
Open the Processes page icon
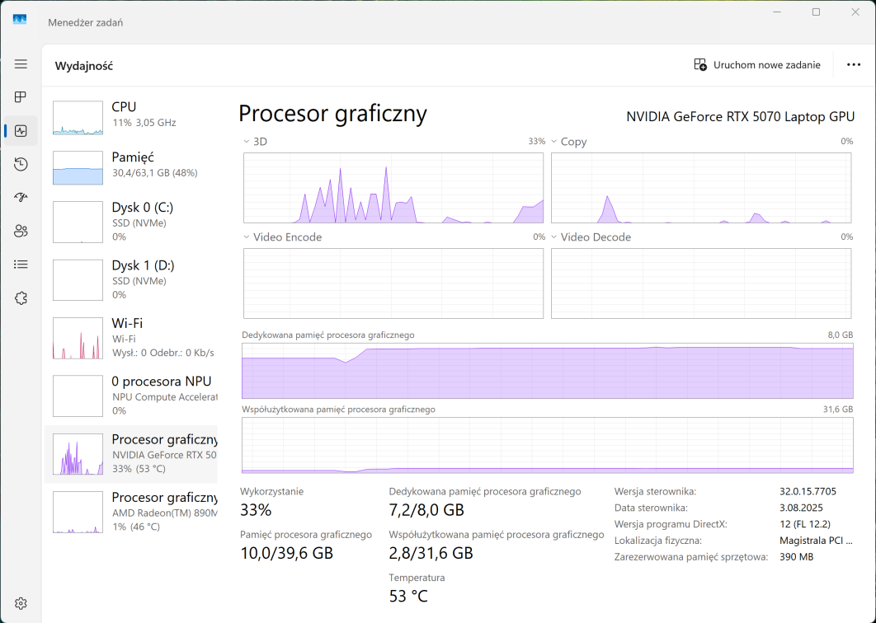coord(21,97)
